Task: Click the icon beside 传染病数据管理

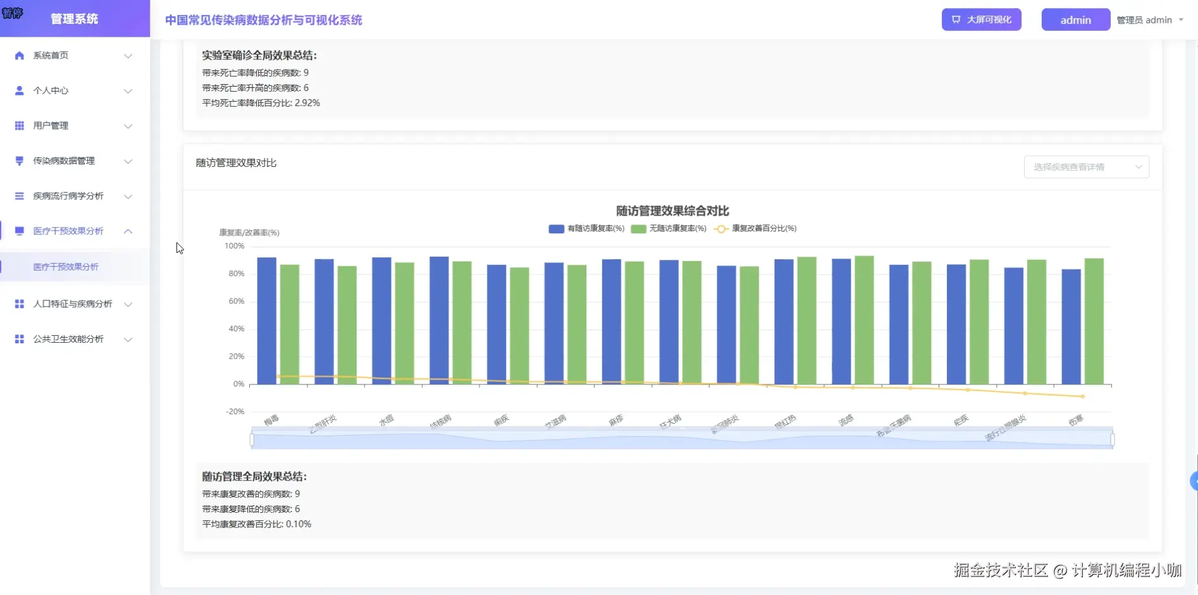Action: click(20, 161)
